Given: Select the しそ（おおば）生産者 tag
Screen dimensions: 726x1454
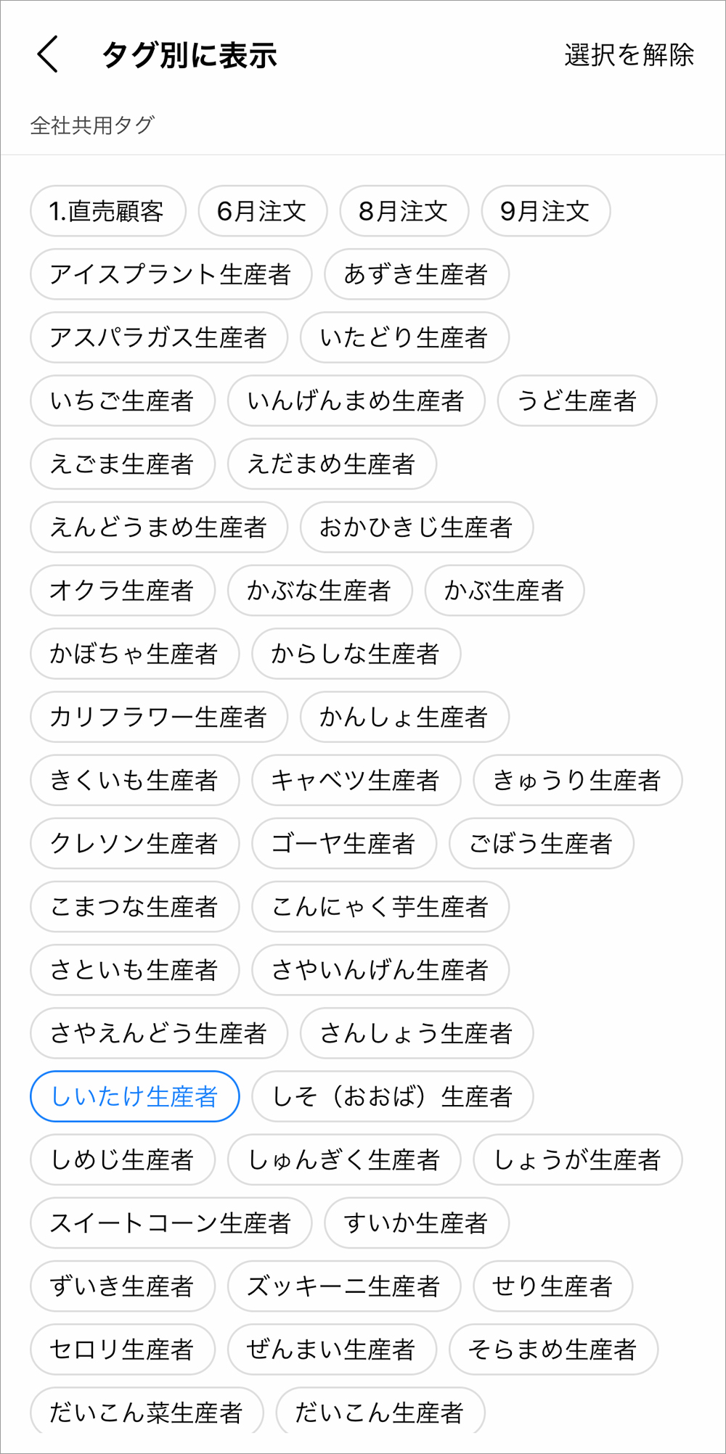Looking at the screenshot, I should pyautogui.click(x=392, y=1096).
